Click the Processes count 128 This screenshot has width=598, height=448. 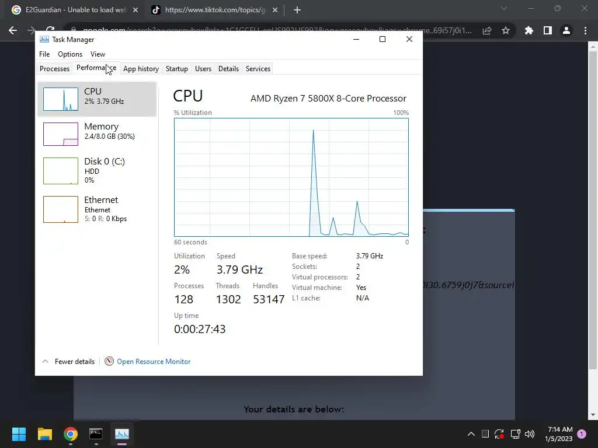184,299
